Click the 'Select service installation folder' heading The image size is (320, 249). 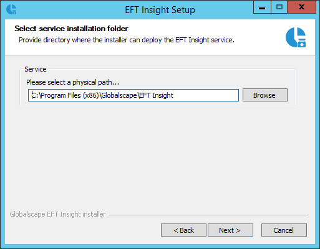point(71,29)
